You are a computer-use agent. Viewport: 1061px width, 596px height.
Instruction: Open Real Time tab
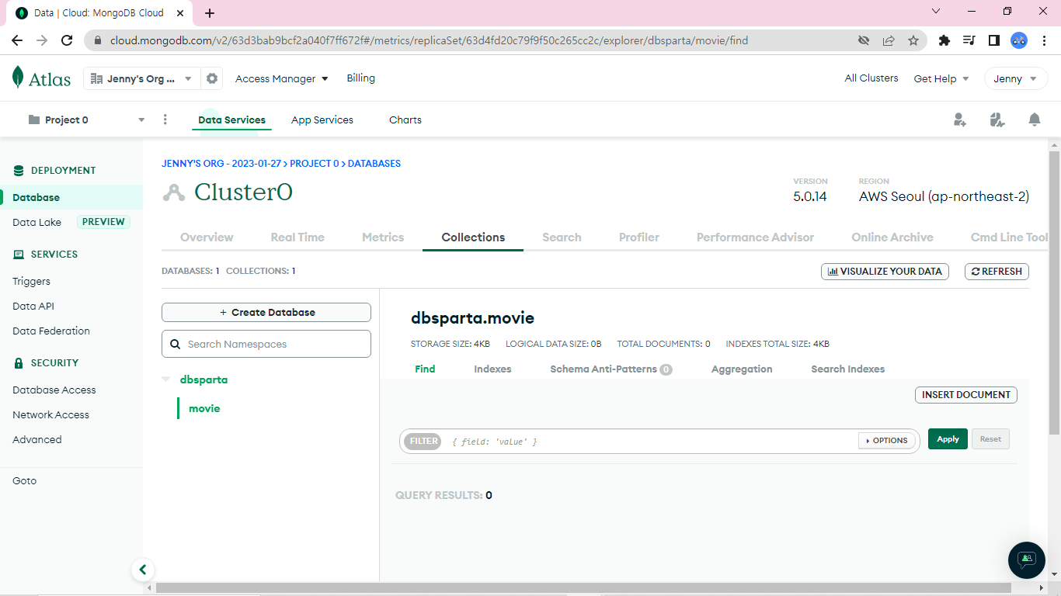(x=297, y=237)
